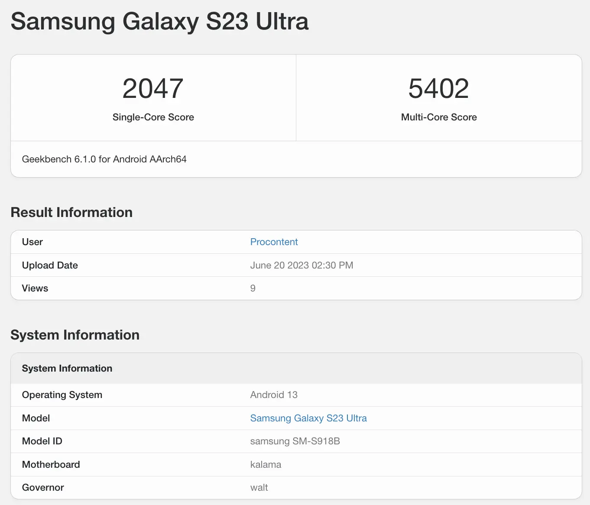Viewport: 590px width, 505px height.
Task: Click the 2047 single-core score number
Action: tap(153, 88)
